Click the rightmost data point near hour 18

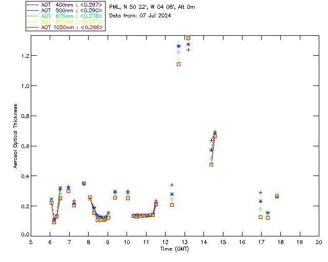point(277,196)
